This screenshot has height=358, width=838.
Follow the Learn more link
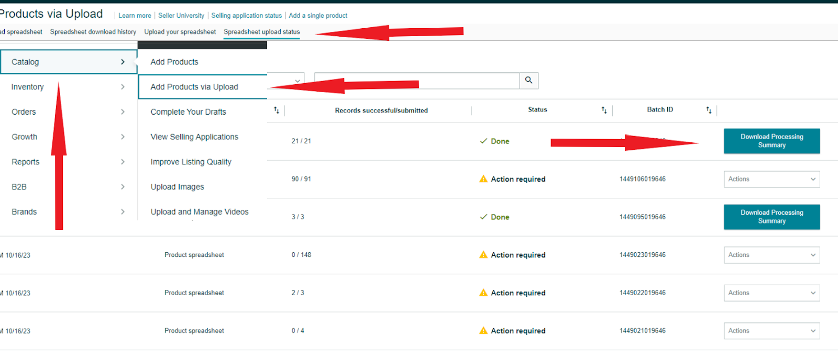click(x=135, y=16)
